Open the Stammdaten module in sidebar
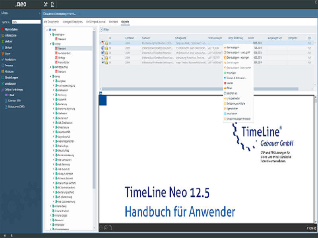The image size is (318, 238). click(x=13, y=29)
